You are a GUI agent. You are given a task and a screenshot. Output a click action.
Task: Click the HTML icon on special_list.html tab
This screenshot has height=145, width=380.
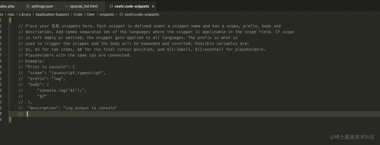coord(67,6)
